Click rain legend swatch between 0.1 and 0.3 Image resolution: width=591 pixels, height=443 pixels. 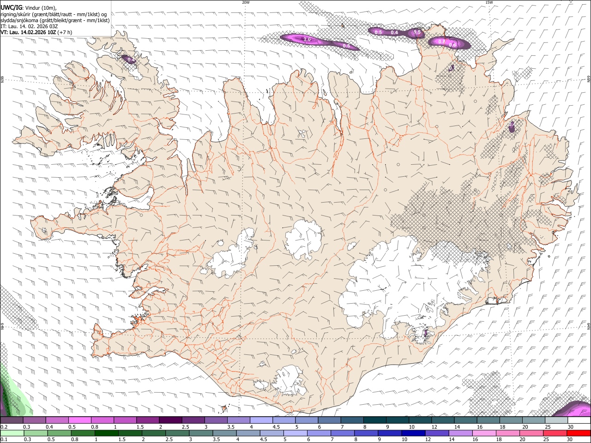(x=12, y=433)
